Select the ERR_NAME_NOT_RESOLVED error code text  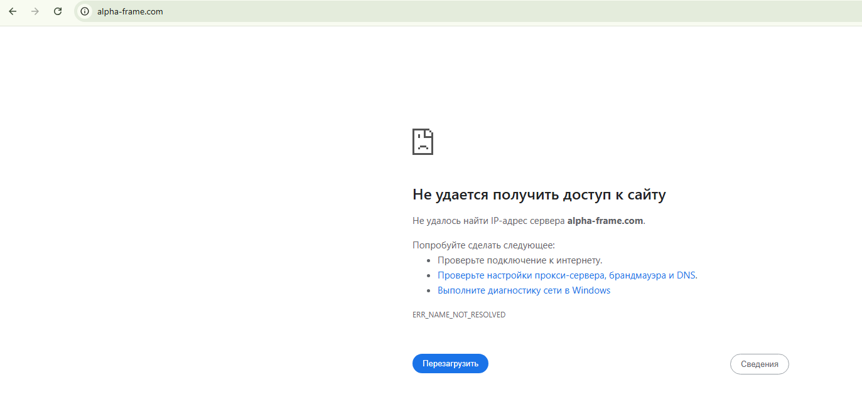pos(459,315)
